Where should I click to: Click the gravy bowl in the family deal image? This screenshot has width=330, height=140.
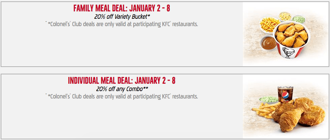pyautogui.click(x=268, y=43)
